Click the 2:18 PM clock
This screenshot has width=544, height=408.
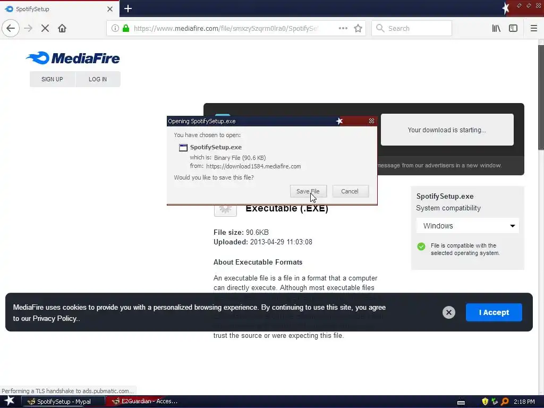point(524,402)
